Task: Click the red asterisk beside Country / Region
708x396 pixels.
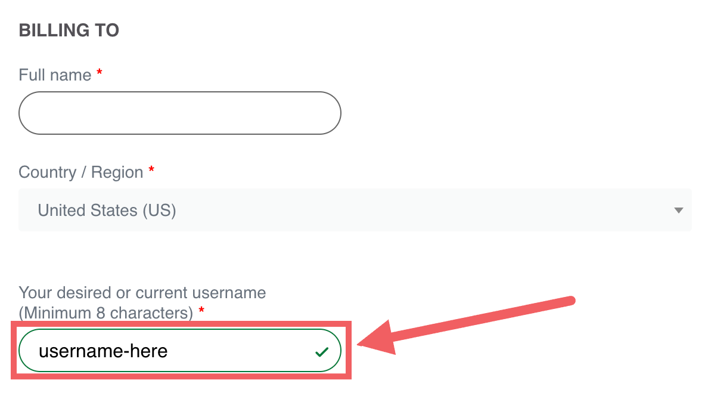Action: 151,170
